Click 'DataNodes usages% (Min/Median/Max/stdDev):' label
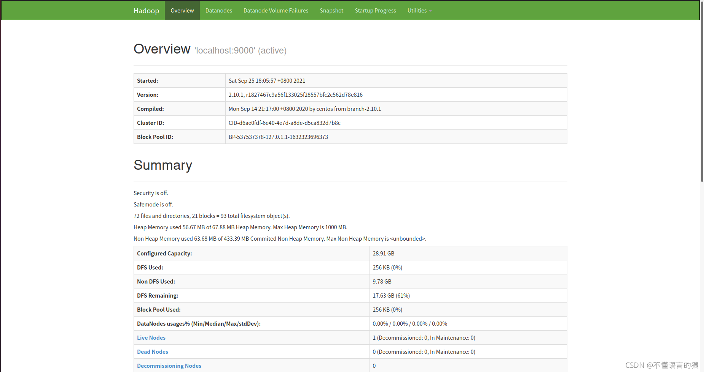The height and width of the screenshot is (372, 704). click(x=199, y=324)
